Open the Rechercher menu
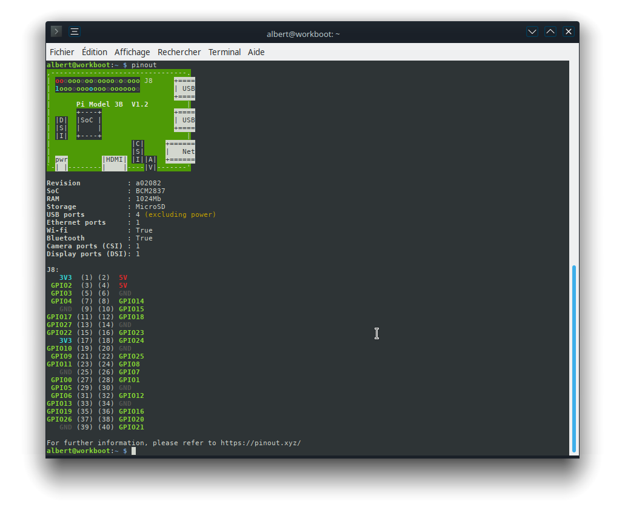 (179, 52)
